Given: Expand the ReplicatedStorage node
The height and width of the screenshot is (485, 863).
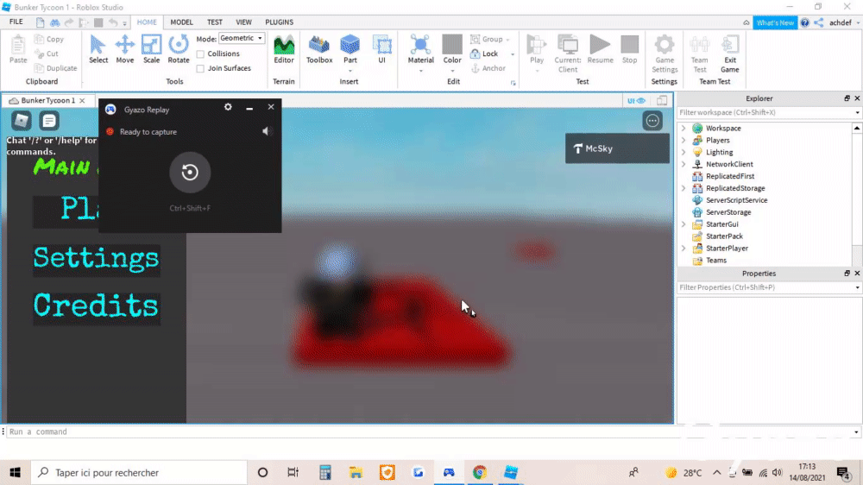Looking at the screenshot, I should pyautogui.click(x=683, y=188).
